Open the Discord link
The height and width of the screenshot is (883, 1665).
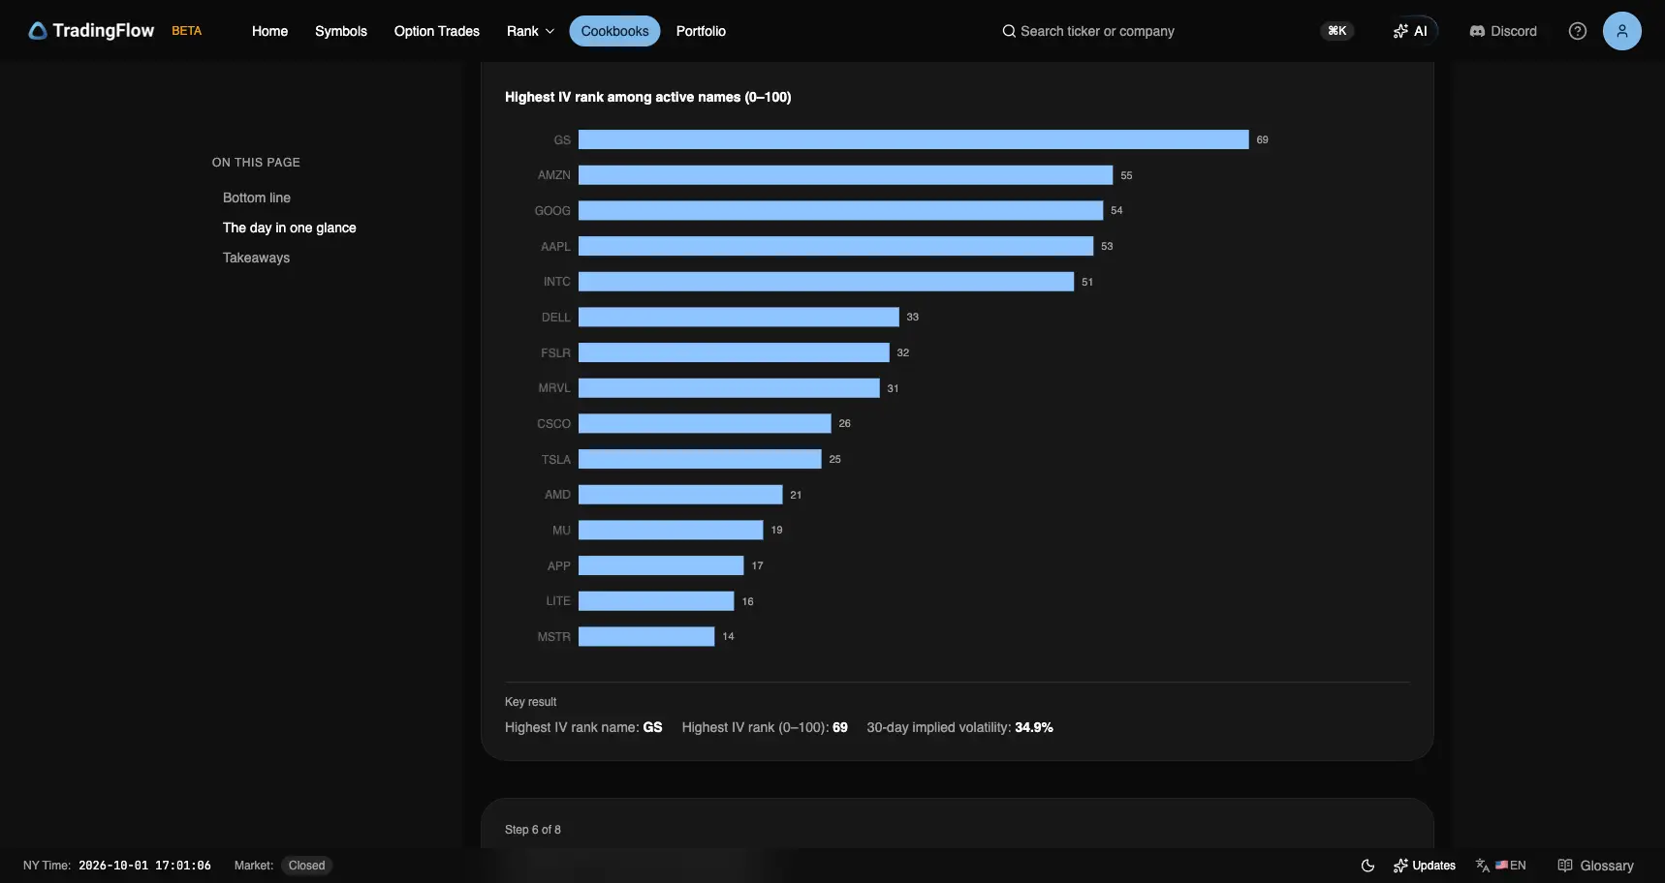coord(1503,31)
